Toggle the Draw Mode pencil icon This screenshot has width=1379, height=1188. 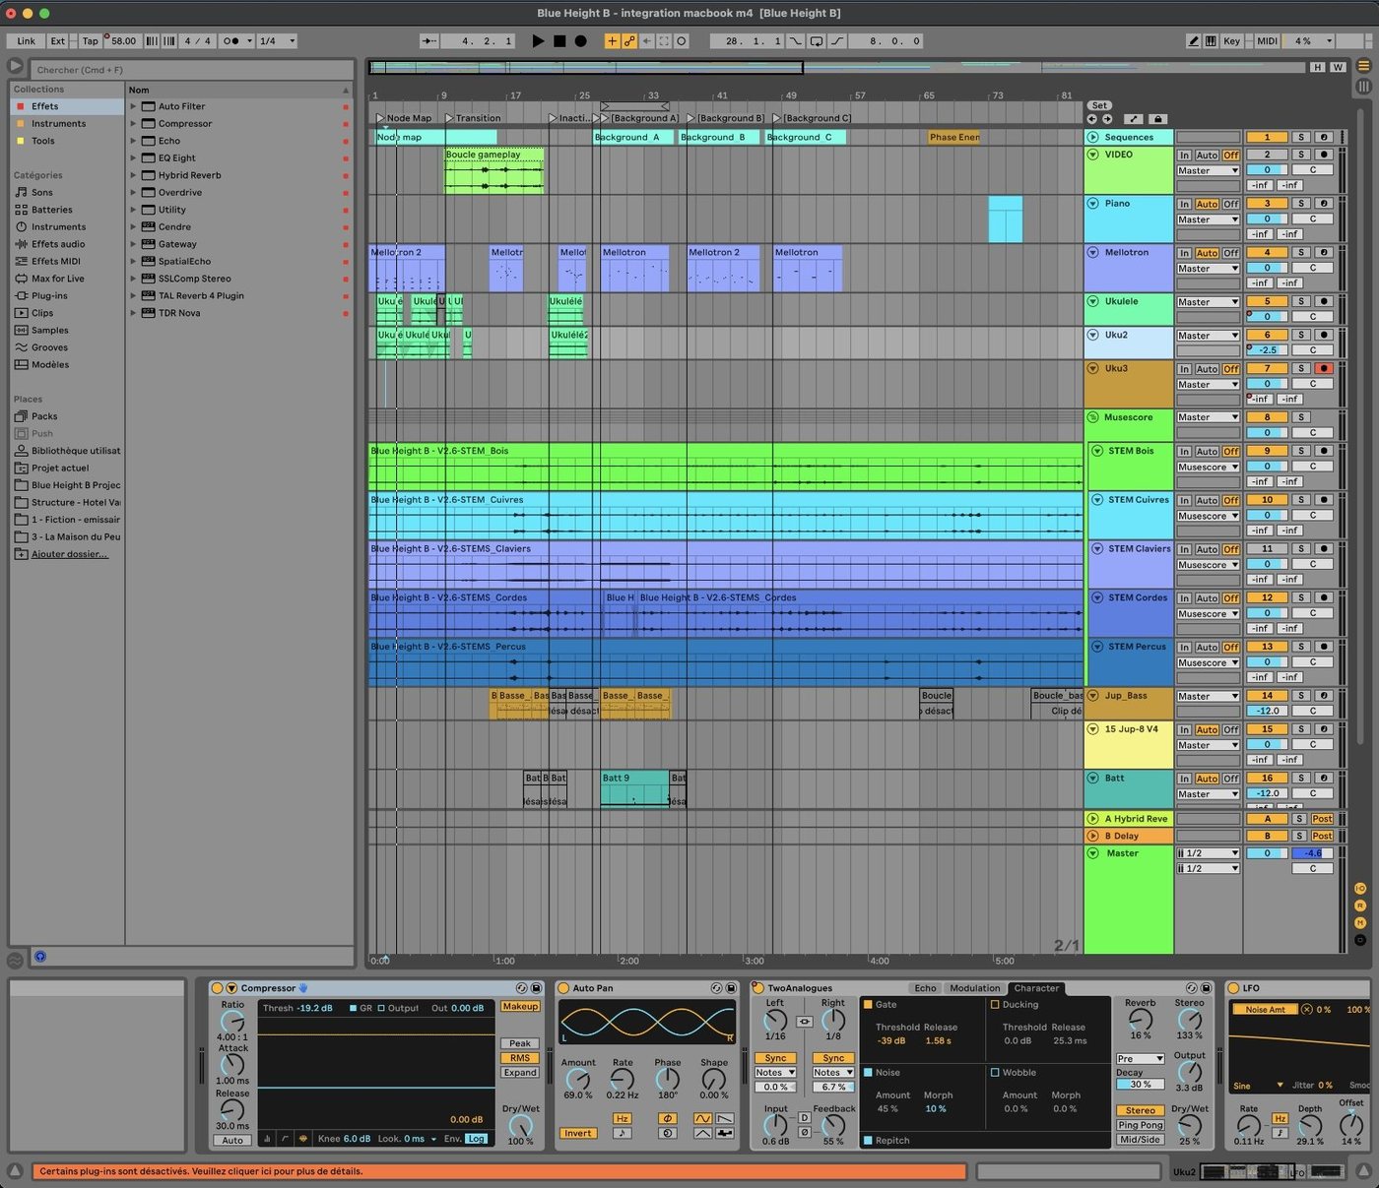(x=1194, y=41)
